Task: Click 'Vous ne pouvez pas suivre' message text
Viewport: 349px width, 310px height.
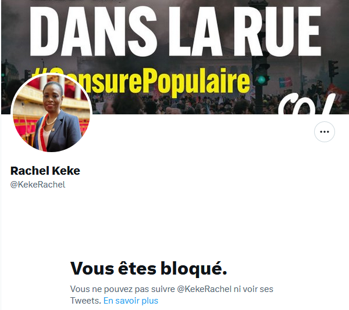Action: pos(122,289)
